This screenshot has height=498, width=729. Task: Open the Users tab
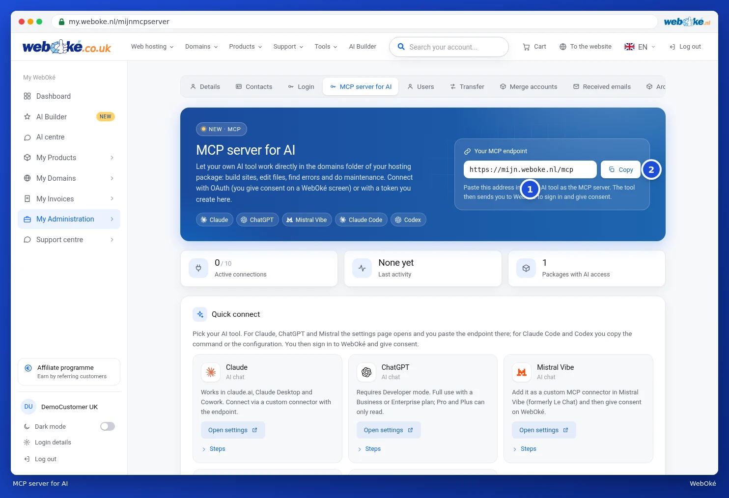click(421, 87)
